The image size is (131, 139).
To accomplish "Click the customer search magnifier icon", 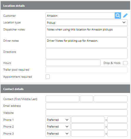I will coord(118,16).
